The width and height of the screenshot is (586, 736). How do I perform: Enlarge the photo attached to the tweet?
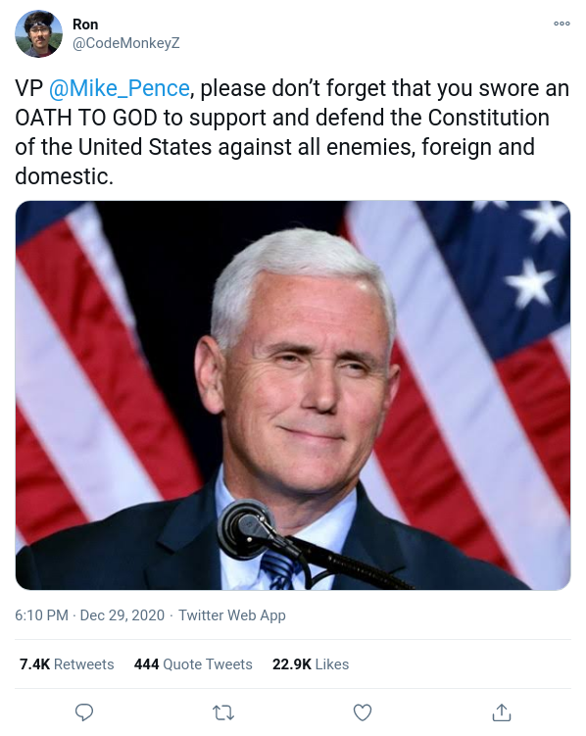point(293,395)
